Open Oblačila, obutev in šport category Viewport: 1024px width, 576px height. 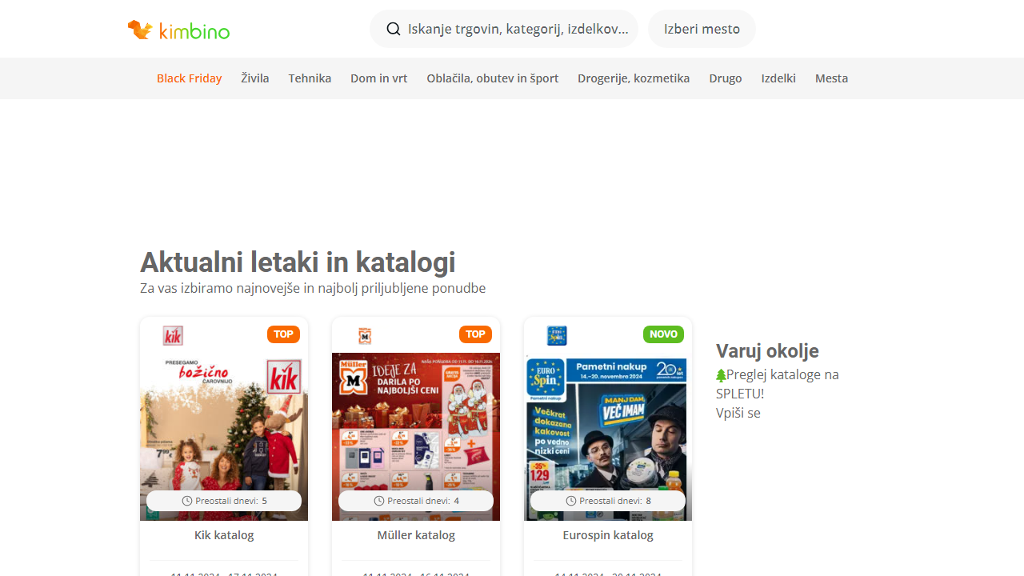point(492,78)
